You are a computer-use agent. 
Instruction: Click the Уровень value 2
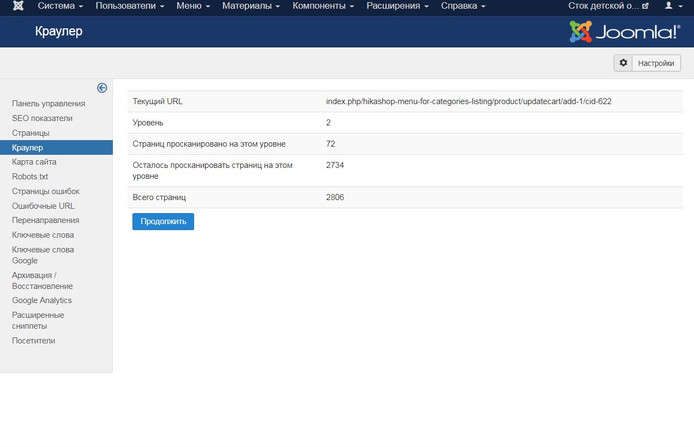click(328, 123)
